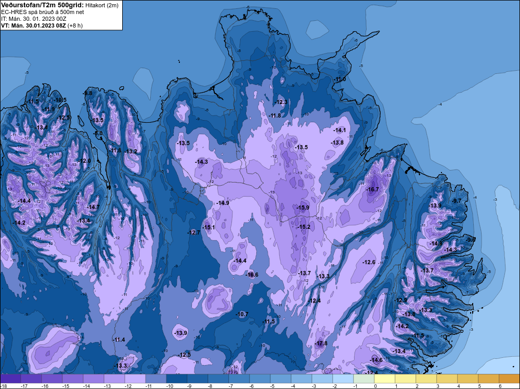This screenshot has height=389, width=520.
Task: Click the '(+8 h)' forecast offset text
Action: pos(75,25)
